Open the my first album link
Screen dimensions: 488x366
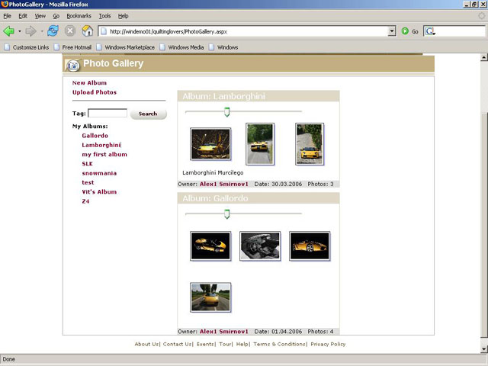point(104,154)
